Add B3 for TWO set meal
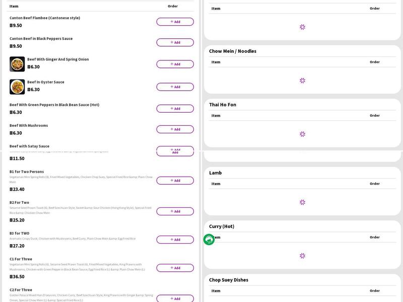Viewport: 403px width, 302px height. [175, 240]
